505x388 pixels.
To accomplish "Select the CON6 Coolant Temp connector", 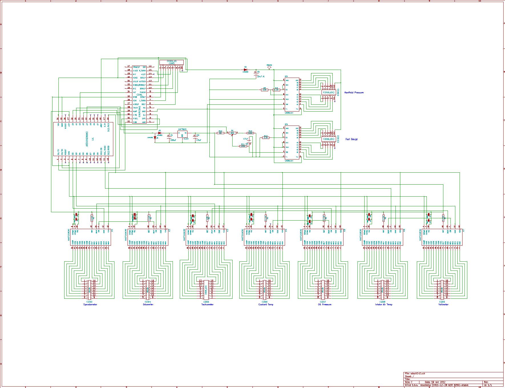I will coord(264,290).
